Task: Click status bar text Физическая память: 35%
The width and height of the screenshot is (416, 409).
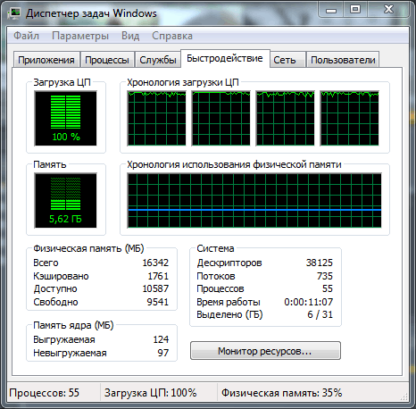Action: 281,393
